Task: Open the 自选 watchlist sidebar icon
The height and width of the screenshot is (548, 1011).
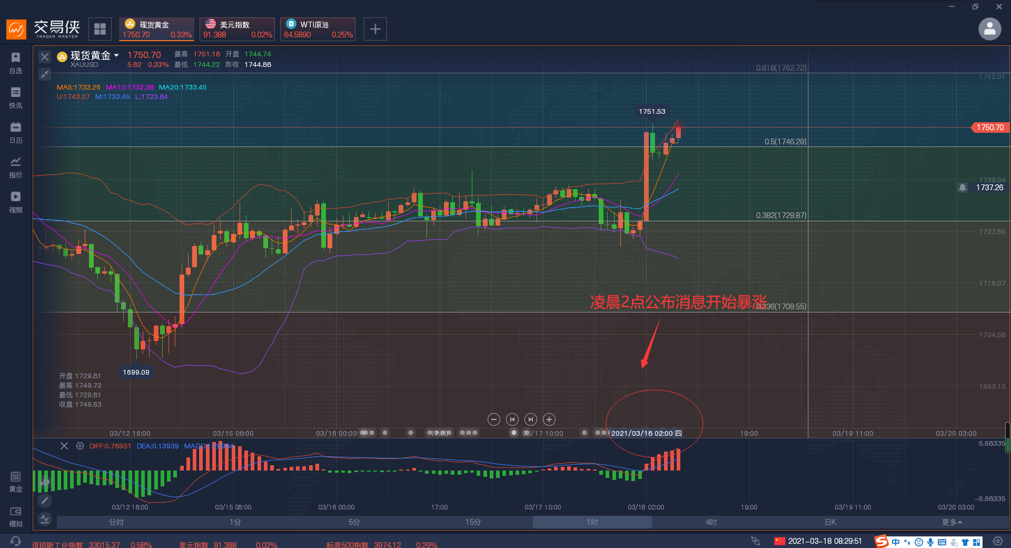Action: [x=16, y=63]
